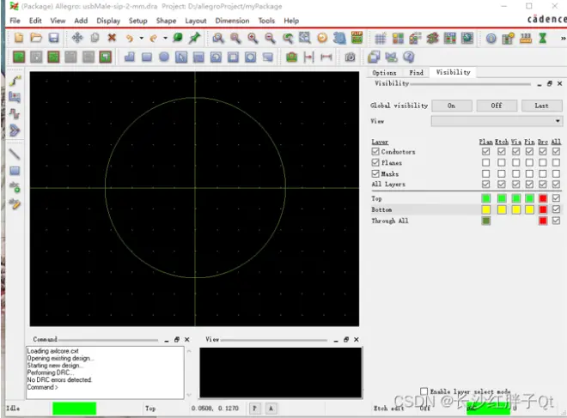The image size is (567, 418).
Task: Open the grid settings icon
Action: coord(381,39)
